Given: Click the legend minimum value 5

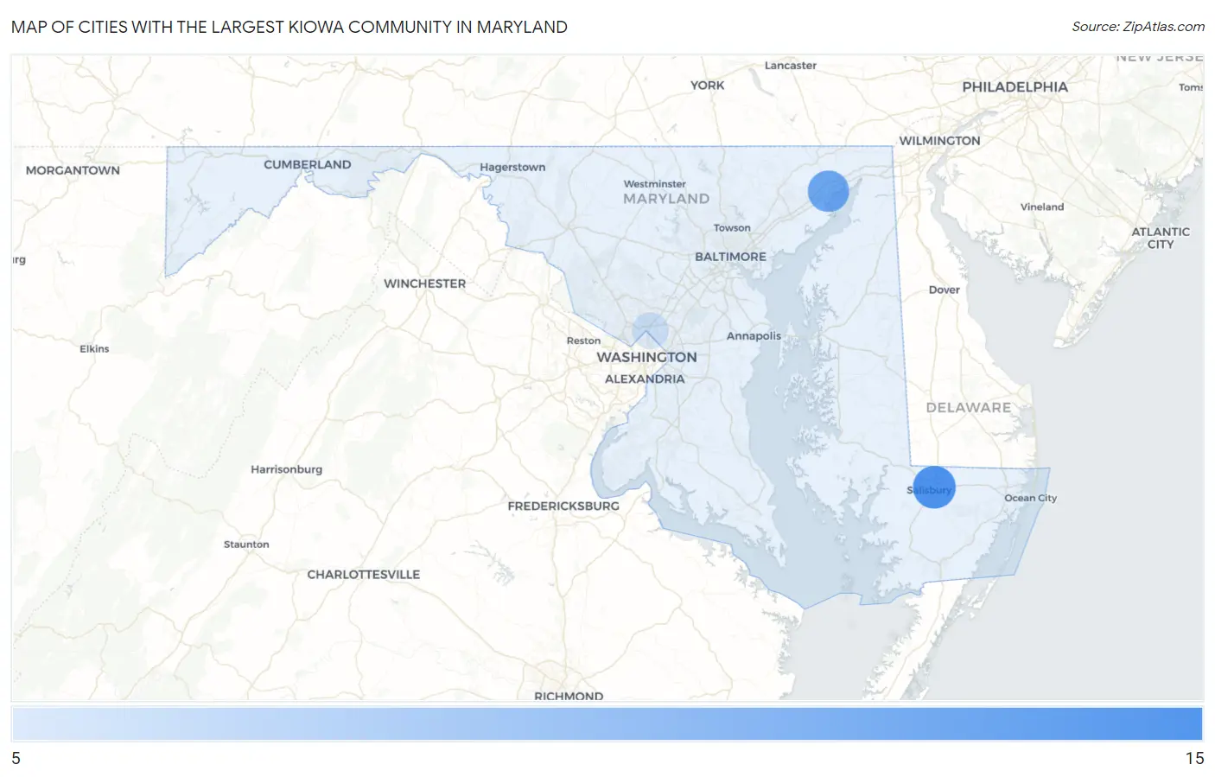Looking at the screenshot, I should 16,758.
